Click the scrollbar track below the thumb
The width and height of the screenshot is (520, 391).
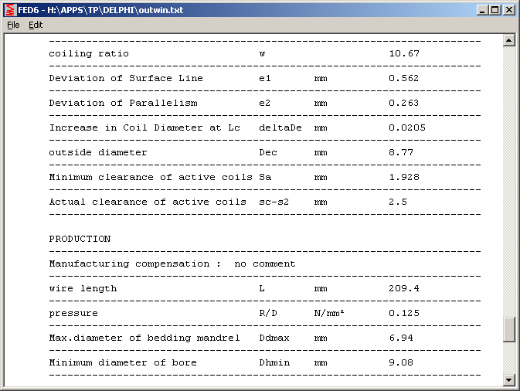click(508, 357)
